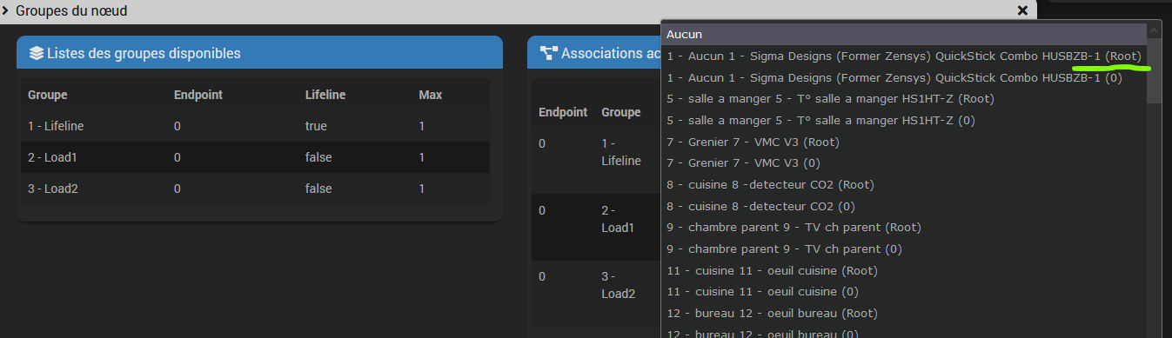Screen dimensions: 1172x338
Task: Click the 1 - Lifeline group row
Action: tap(255, 126)
